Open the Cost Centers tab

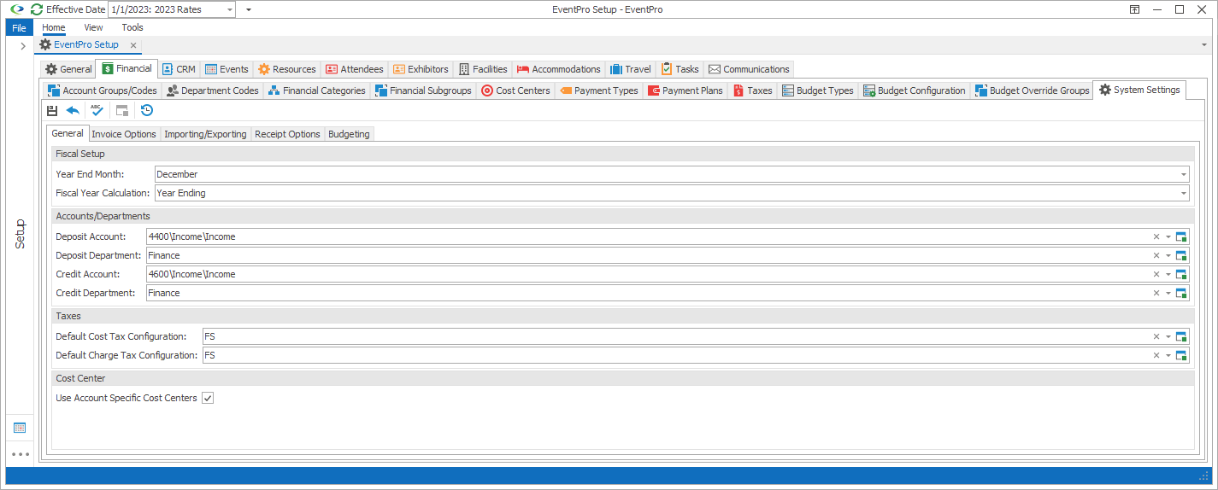pos(515,90)
